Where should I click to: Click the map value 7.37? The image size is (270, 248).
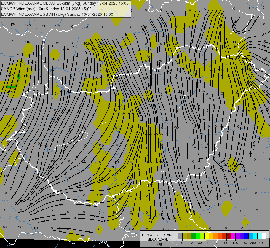coord(116,145)
